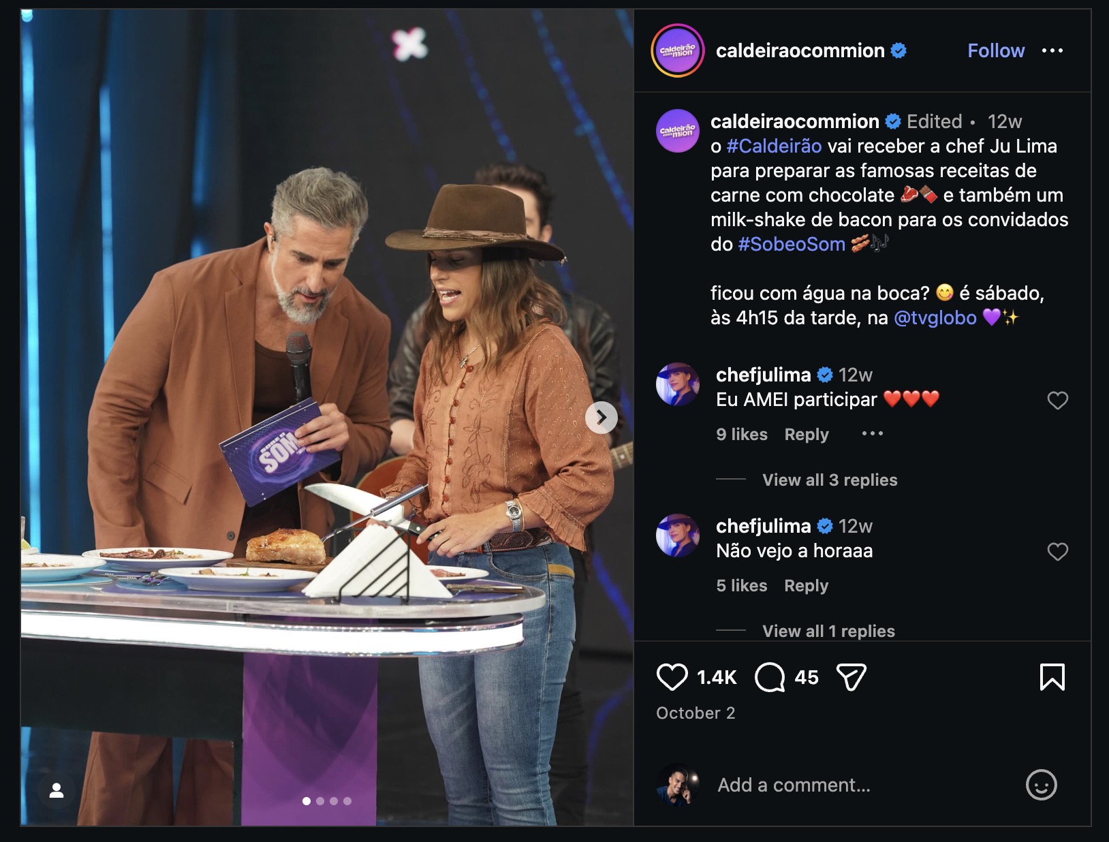Select the second carousel dot indicator
1109x842 pixels.
coord(320,801)
